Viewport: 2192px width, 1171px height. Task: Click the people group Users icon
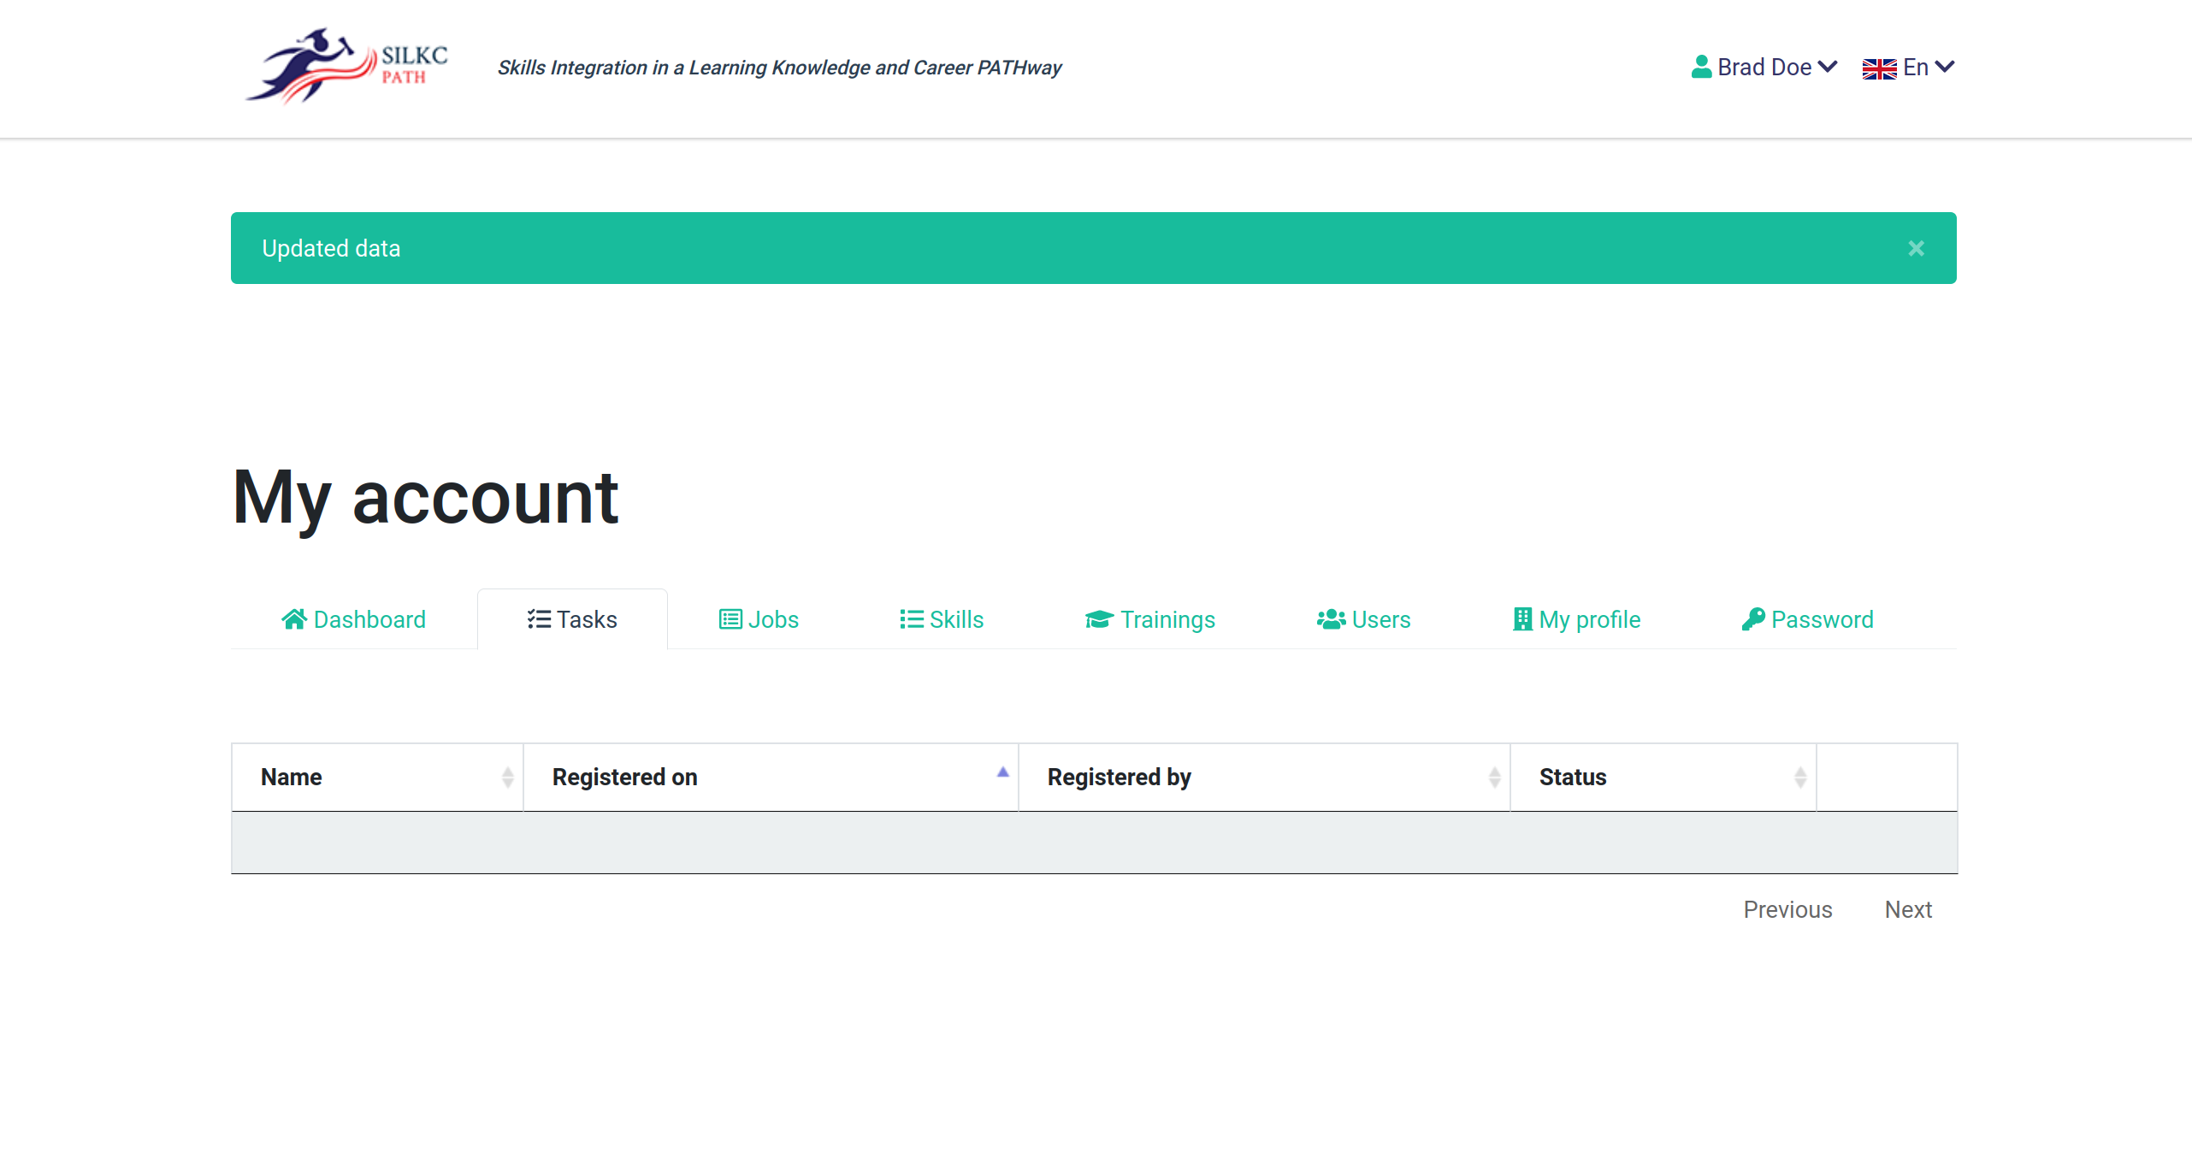[1331, 619]
